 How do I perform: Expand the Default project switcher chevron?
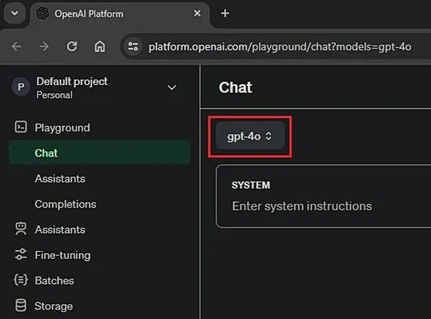[172, 88]
